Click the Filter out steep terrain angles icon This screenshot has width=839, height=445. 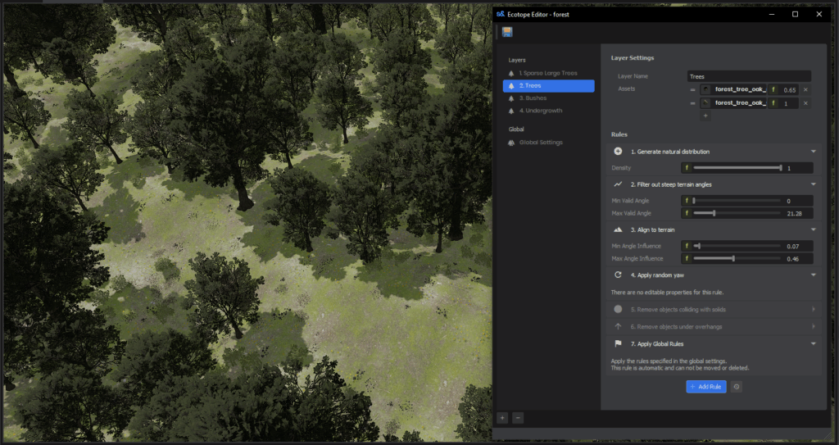pyautogui.click(x=618, y=184)
